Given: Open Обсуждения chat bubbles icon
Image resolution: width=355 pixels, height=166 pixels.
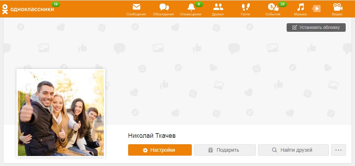Looking at the screenshot, I should point(164,7).
